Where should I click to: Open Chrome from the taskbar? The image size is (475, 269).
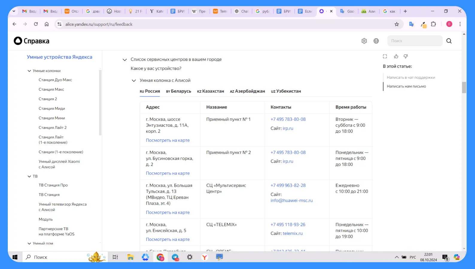point(160,257)
